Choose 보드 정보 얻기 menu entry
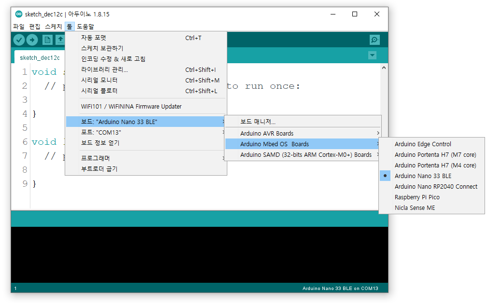This screenshot has height=304, width=500. tap(146, 143)
